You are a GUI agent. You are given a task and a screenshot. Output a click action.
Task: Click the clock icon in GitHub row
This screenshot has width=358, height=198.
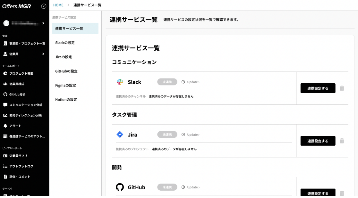coord(183,187)
